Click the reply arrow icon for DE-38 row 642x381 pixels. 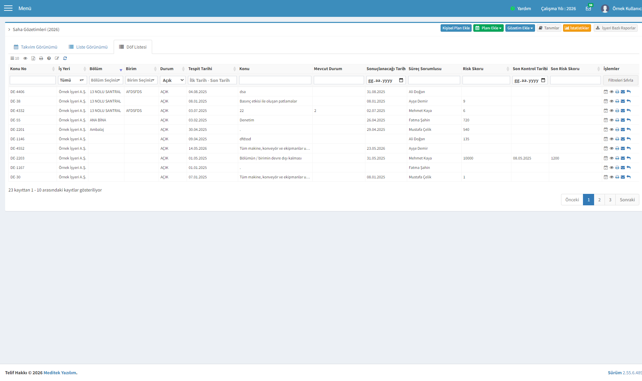click(629, 101)
